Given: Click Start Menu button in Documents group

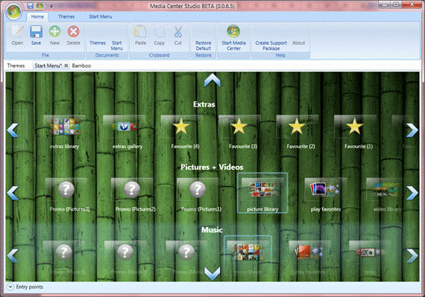Looking at the screenshot, I should pyautogui.click(x=117, y=45).
